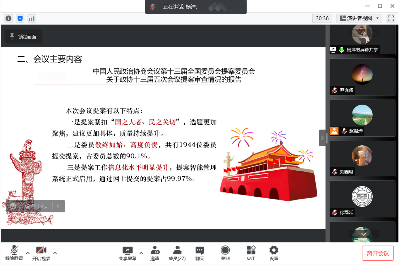
Task: Select 尹逸贤 participant tile
Action: click(x=362, y=77)
